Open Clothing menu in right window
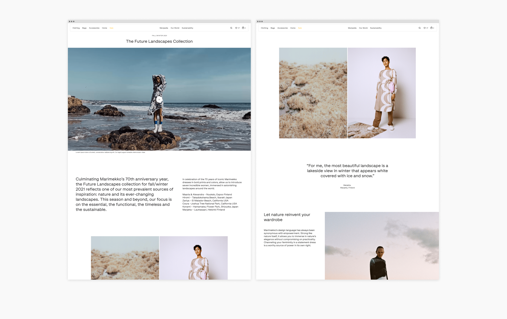 (x=264, y=28)
